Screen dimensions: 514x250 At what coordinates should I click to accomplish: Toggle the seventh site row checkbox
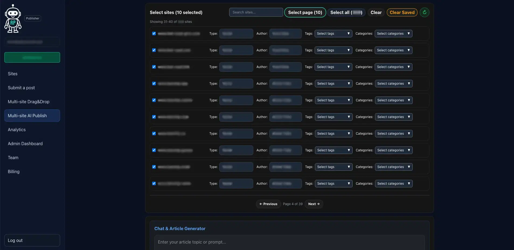(154, 134)
